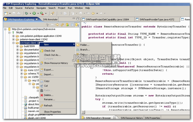The width and height of the screenshot is (193, 122).
Task: Select Copy in the context menu
Action: coord(58,81)
